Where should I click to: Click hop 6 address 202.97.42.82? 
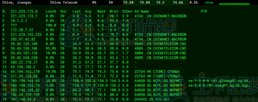click(23, 39)
